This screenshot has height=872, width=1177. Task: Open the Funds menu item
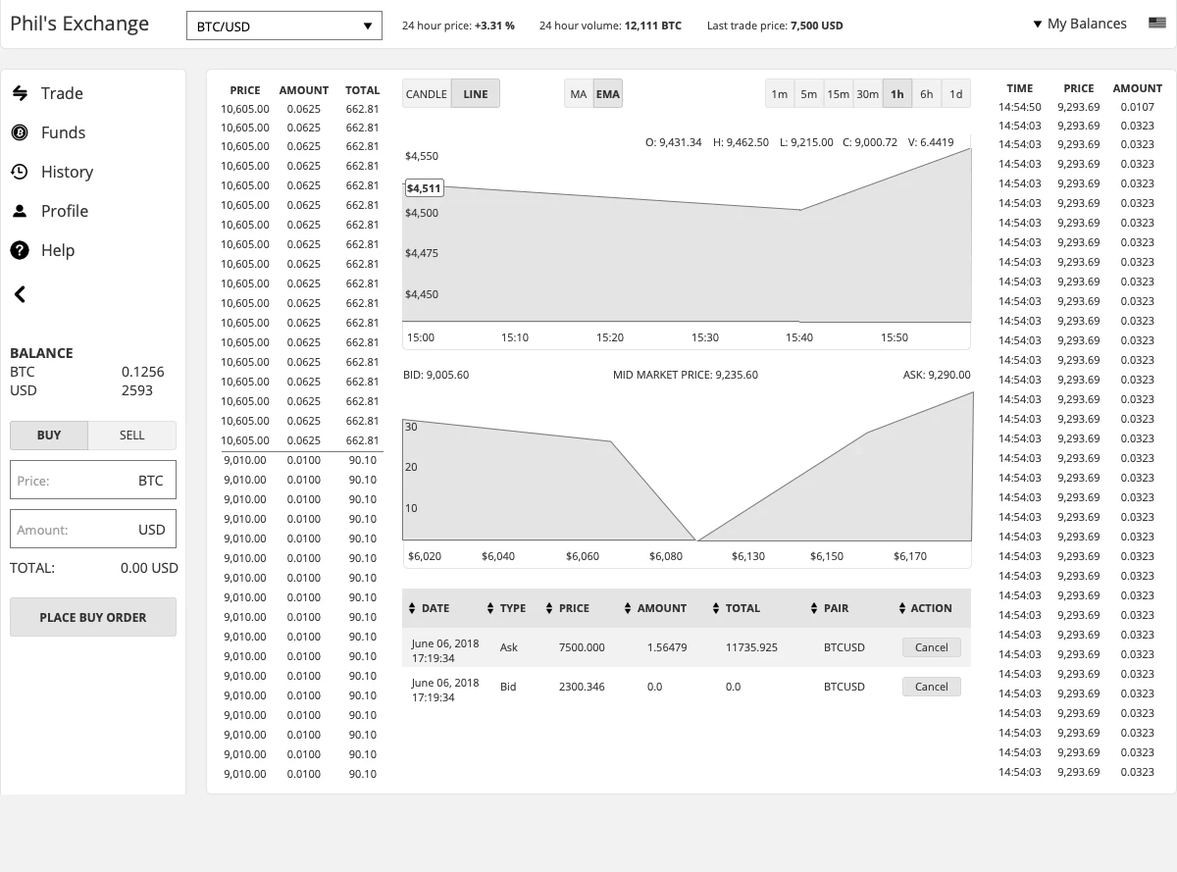[63, 132]
